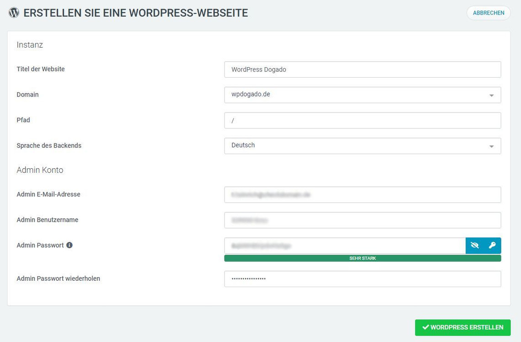Click the Titel der Website label
The image size is (521, 342).
[41, 69]
